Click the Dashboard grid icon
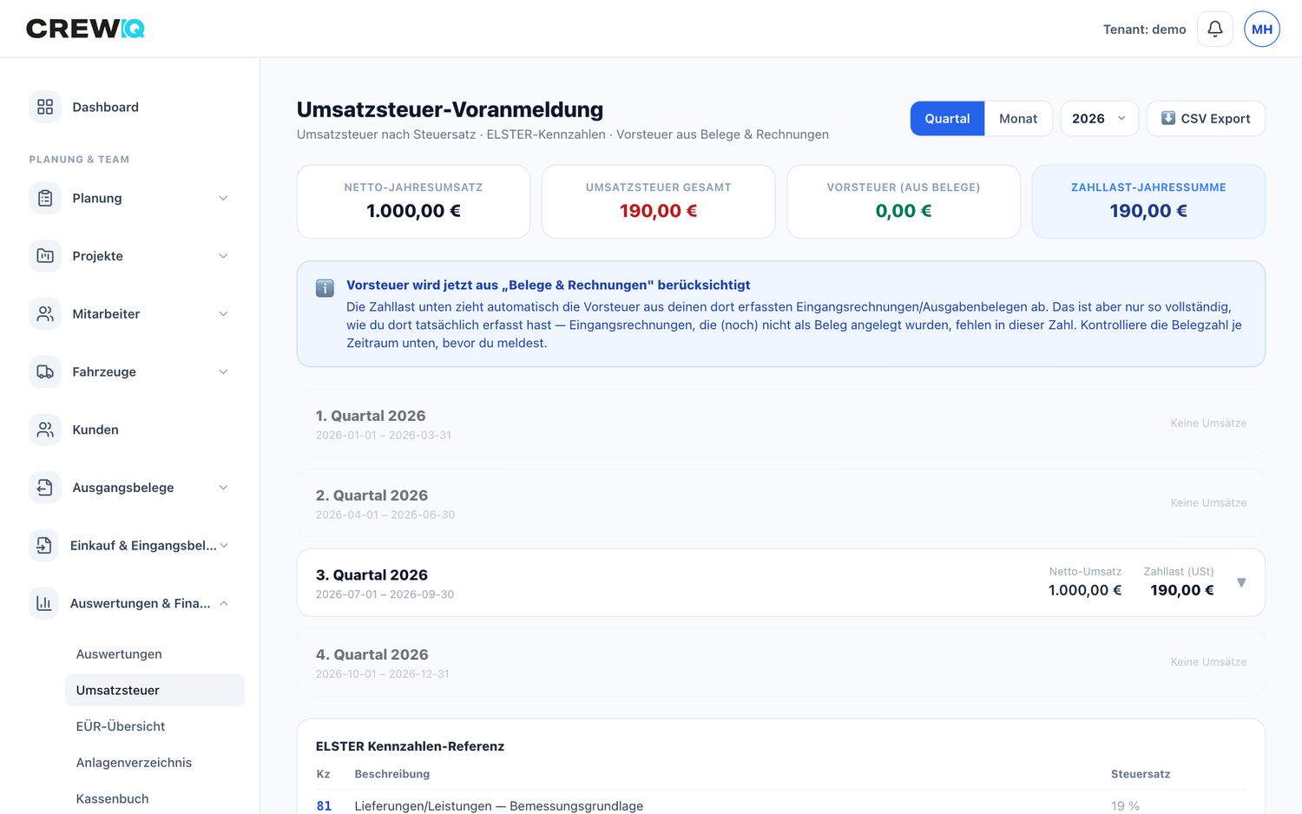This screenshot has height=814, width=1302. pos(45,107)
